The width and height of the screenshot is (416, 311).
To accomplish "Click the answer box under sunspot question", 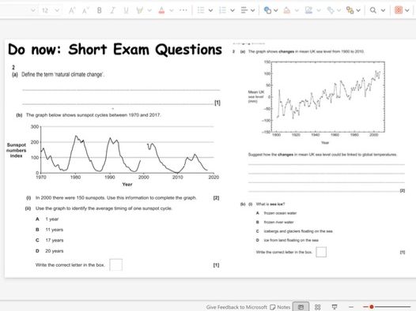I will click(116, 264).
